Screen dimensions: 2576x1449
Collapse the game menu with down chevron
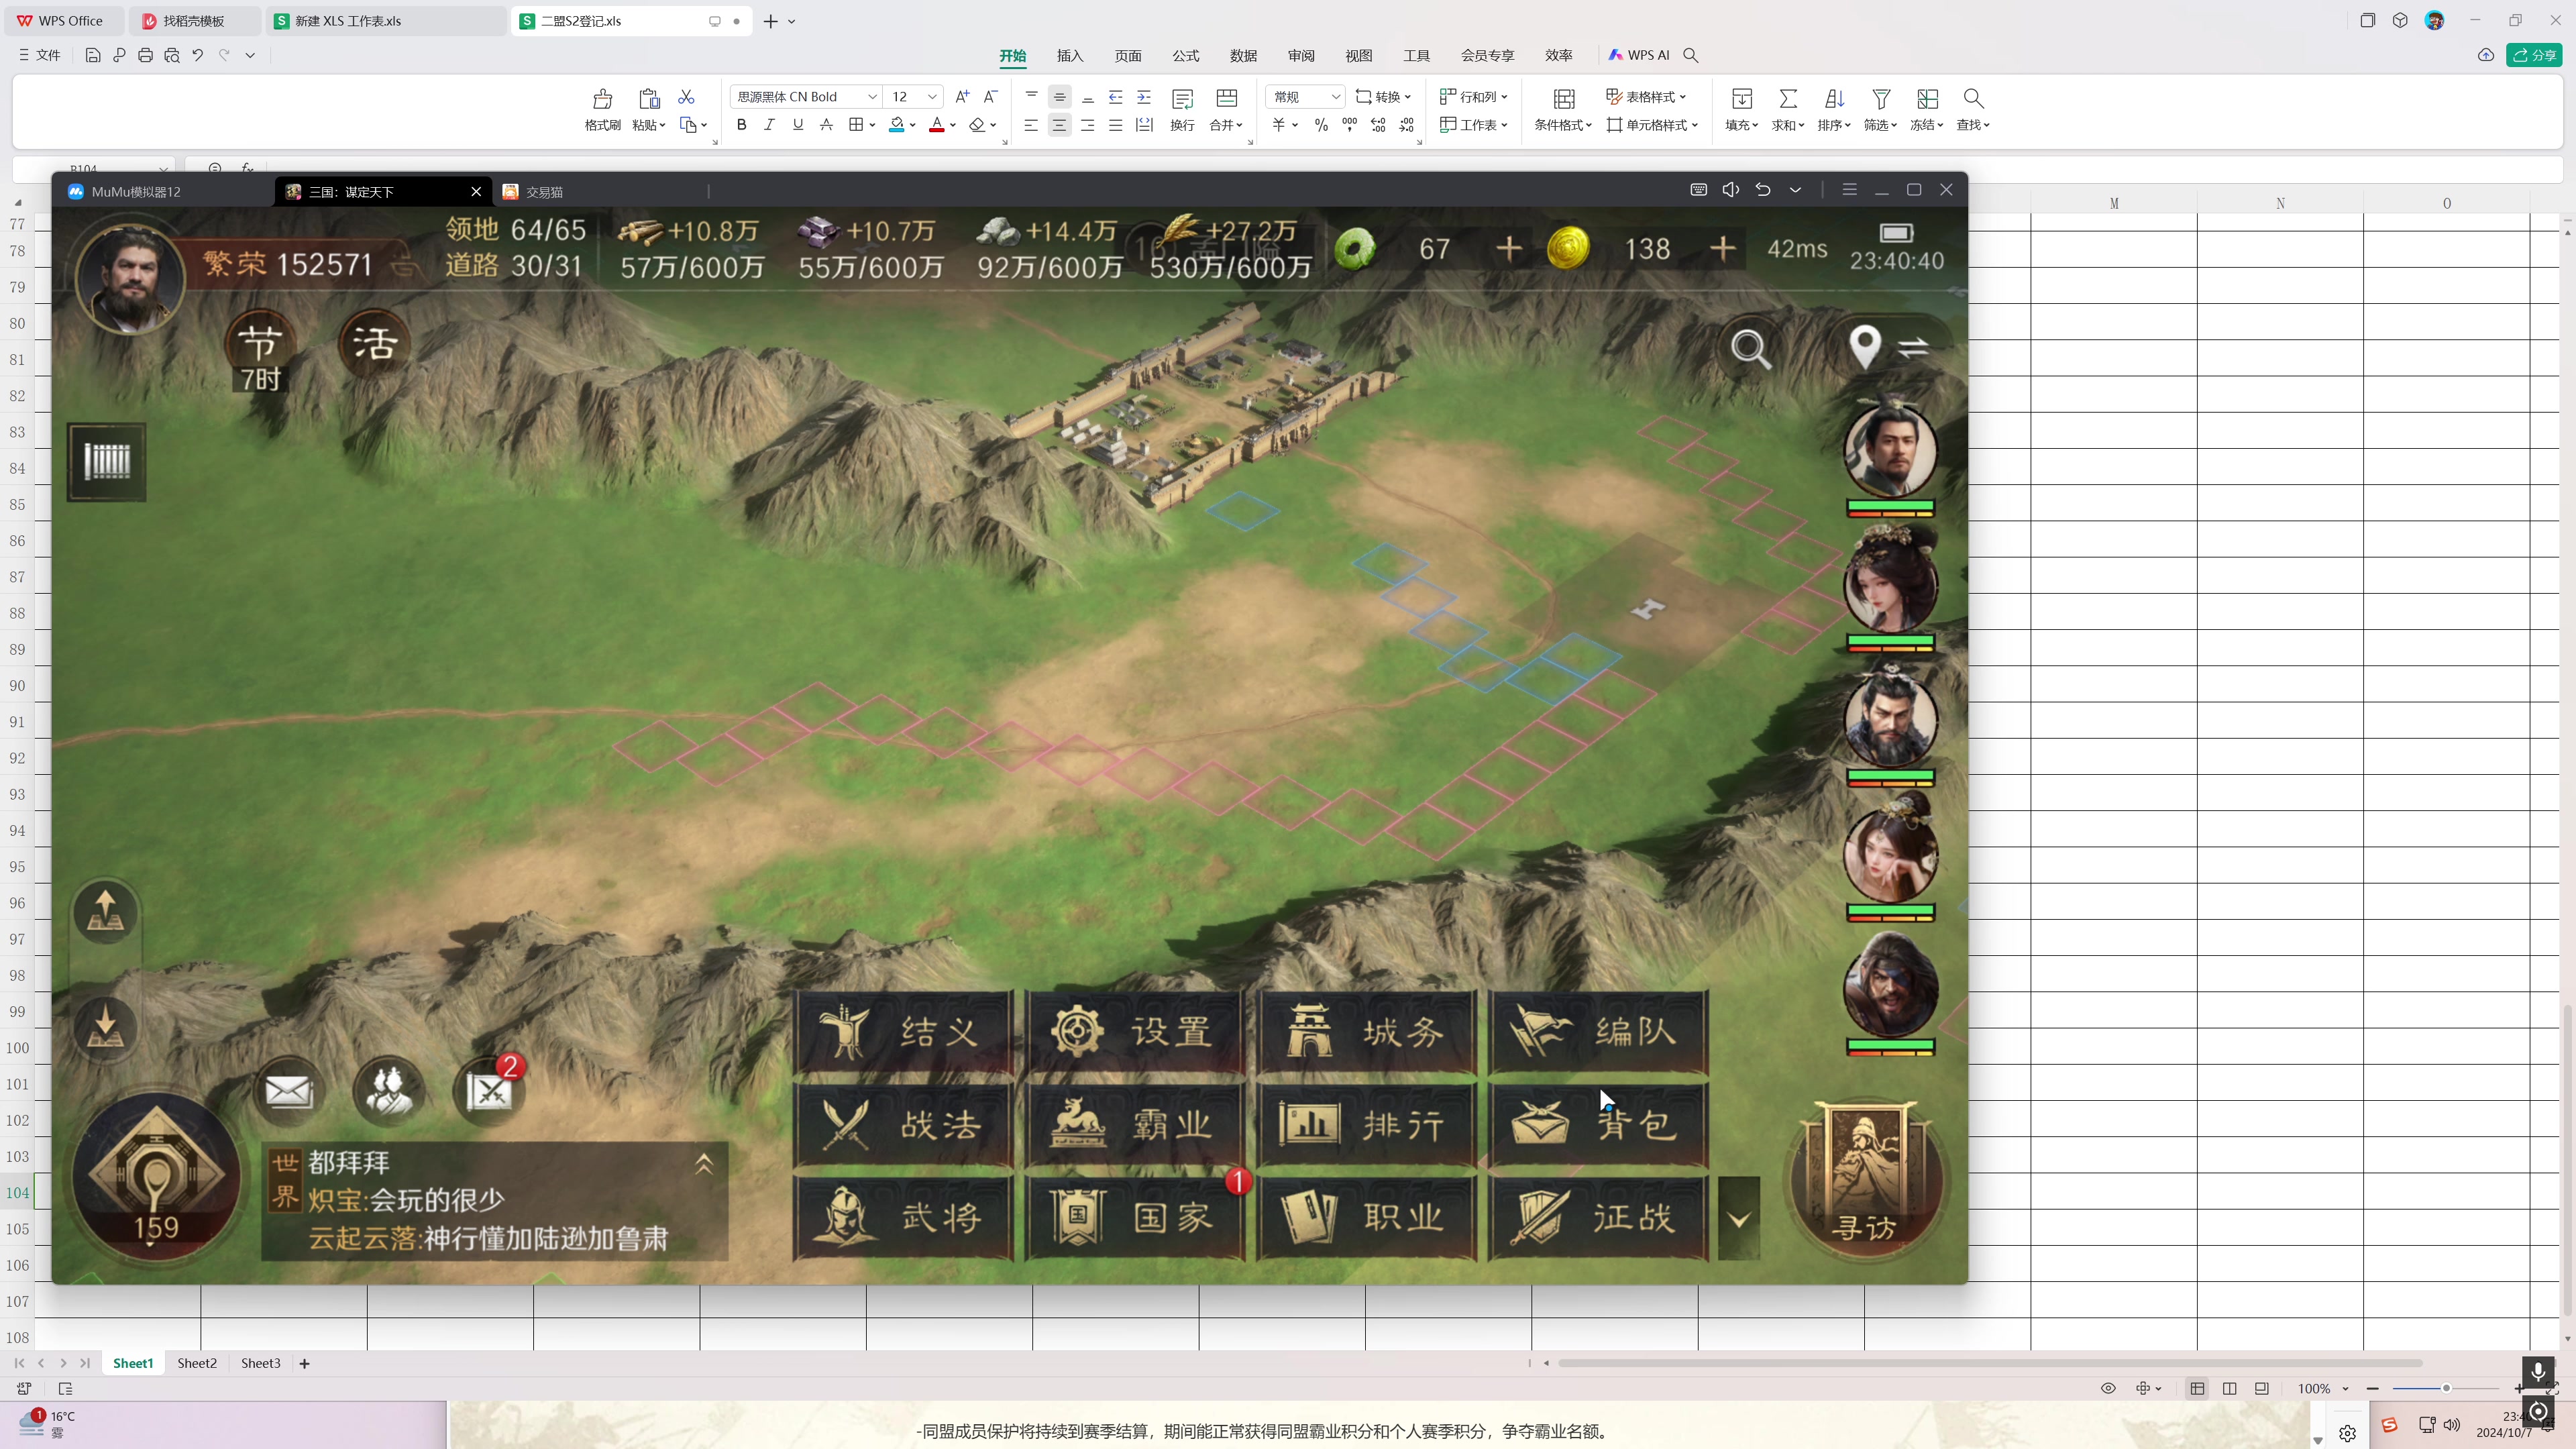[x=1739, y=1219]
